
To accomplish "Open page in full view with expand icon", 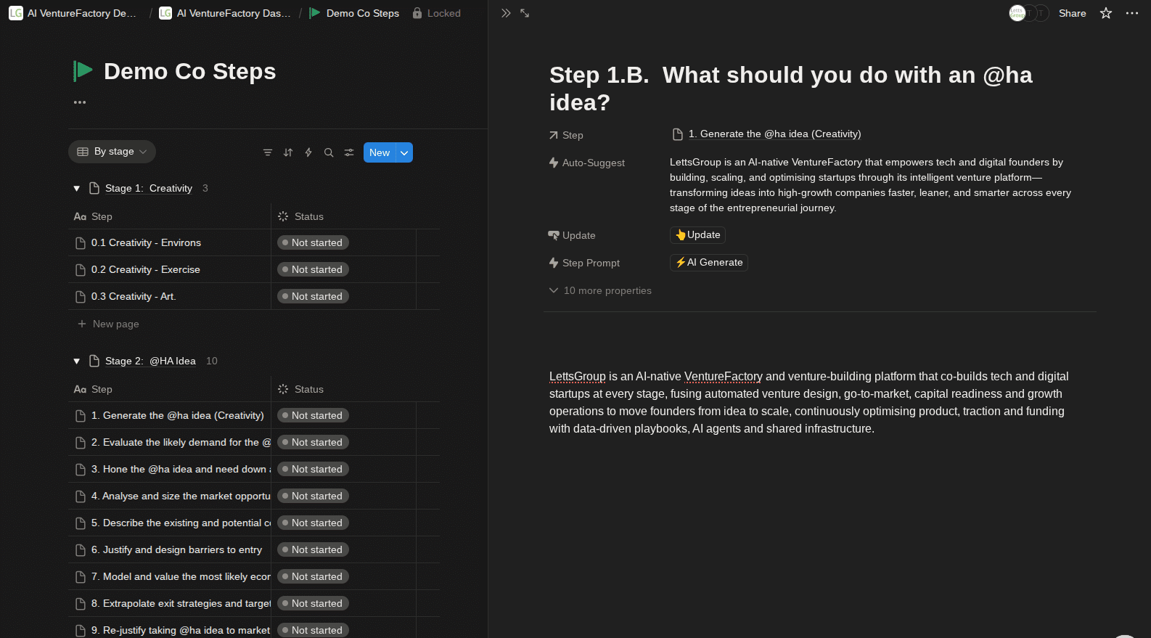I will (525, 13).
